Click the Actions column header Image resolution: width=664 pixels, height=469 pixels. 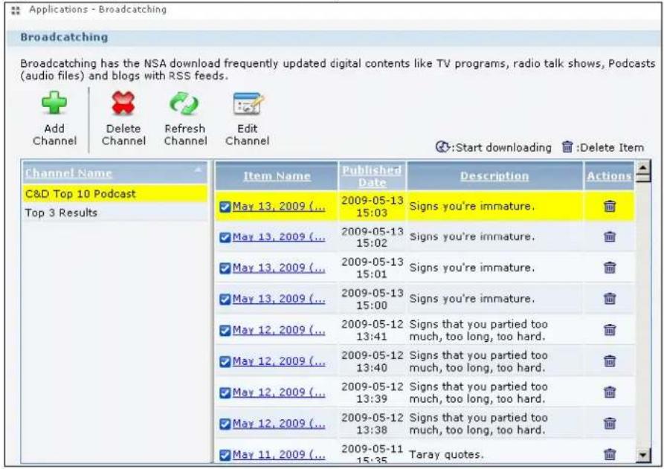609,176
